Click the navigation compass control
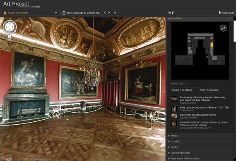This screenshot has width=236, height=161. [x=10, y=27]
